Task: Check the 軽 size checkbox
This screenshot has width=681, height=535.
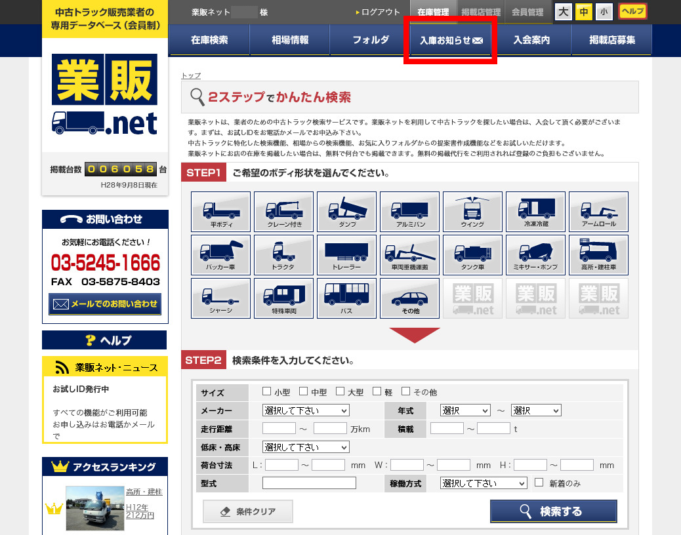Action: pyautogui.click(x=377, y=391)
